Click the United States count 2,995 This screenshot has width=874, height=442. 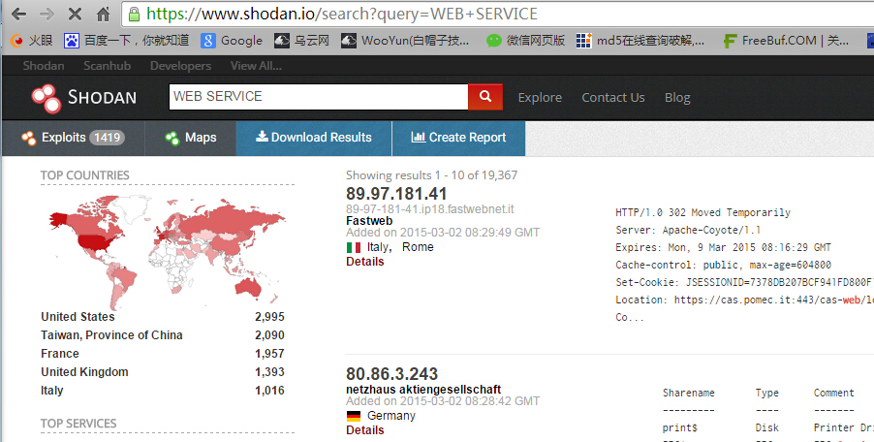coord(269,317)
